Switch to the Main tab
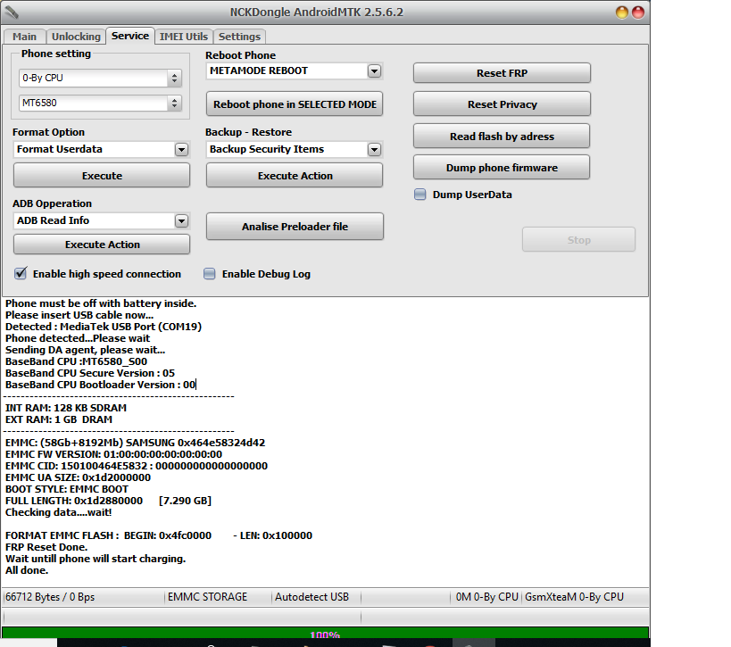This screenshot has width=731, height=647. tap(24, 37)
